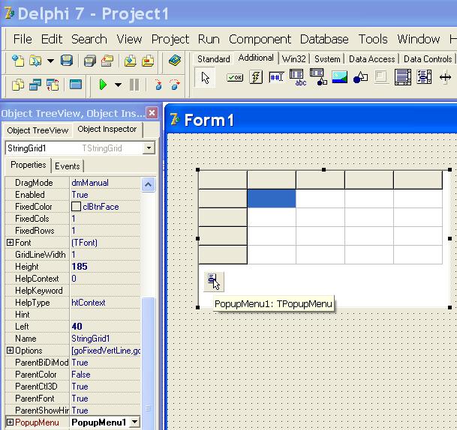Viewport: 457px width, 430px height.
Task: Select the Image component from the palette
Action: [339, 77]
